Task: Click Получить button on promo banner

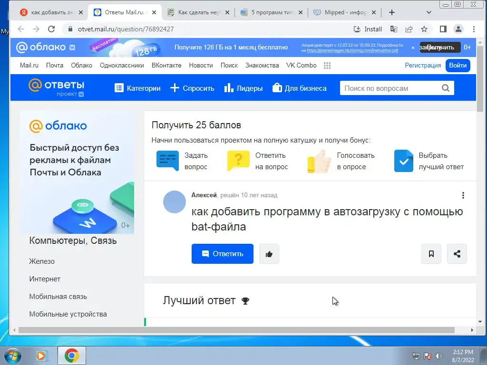Action: click(440, 48)
